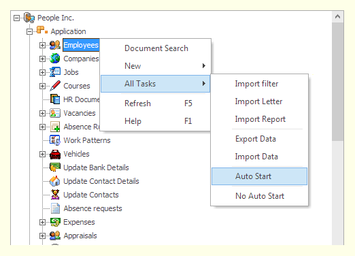This screenshot has height=256, width=355.
Task: Click the Companies globe icon
Action: point(55,59)
